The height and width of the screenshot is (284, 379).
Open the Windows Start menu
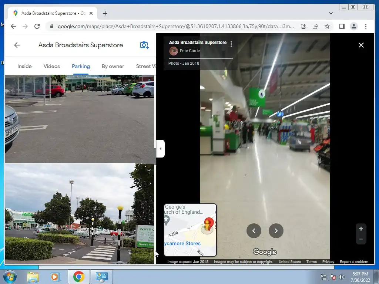[x=10, y=277]
